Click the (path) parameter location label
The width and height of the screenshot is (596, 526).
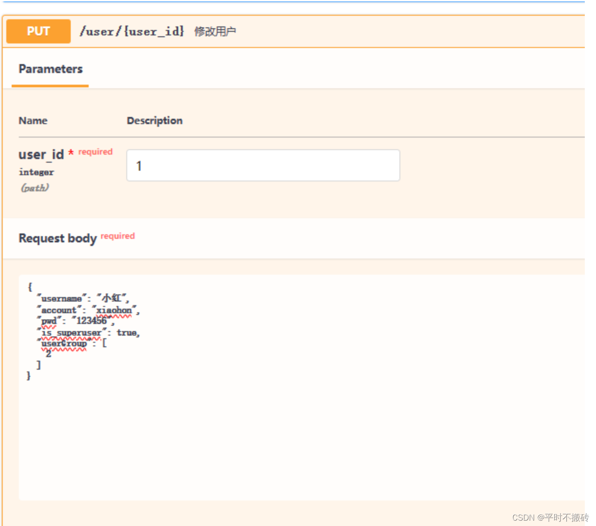click(x=34, y=188)
